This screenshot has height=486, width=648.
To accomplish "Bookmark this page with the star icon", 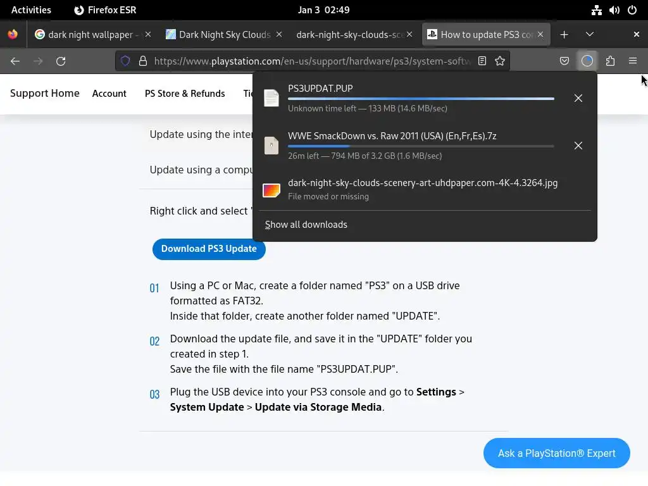I will coord(500,61).
